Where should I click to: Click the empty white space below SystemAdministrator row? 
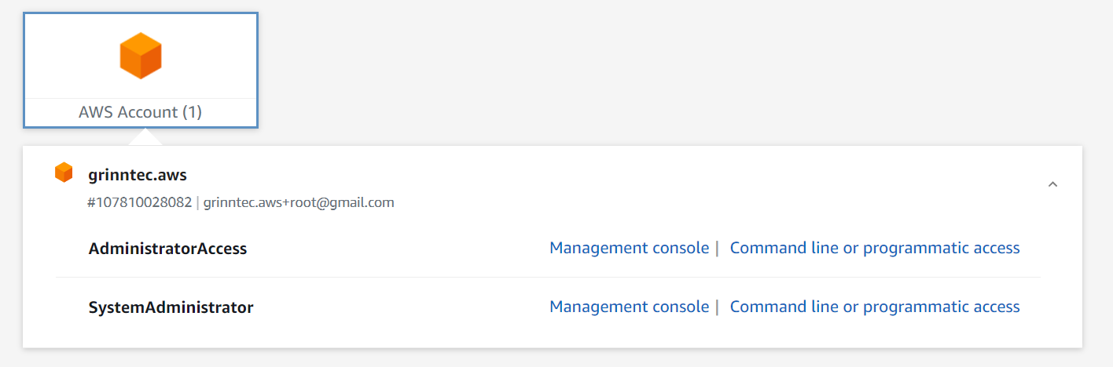[x=553, y=332]
